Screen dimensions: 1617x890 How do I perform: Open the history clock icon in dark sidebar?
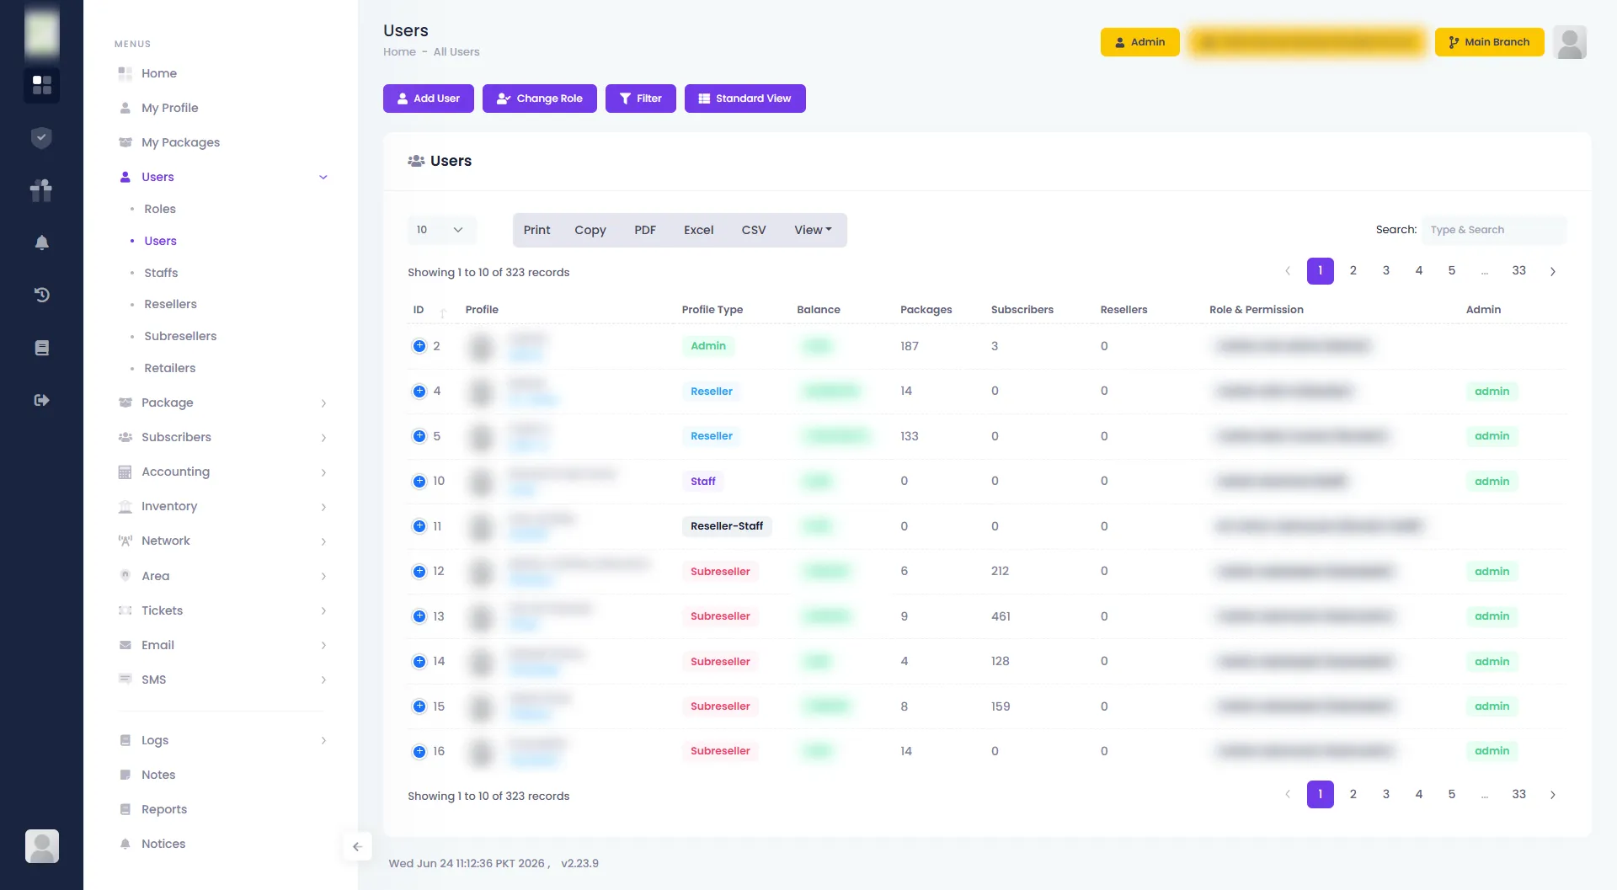point(41,295)
